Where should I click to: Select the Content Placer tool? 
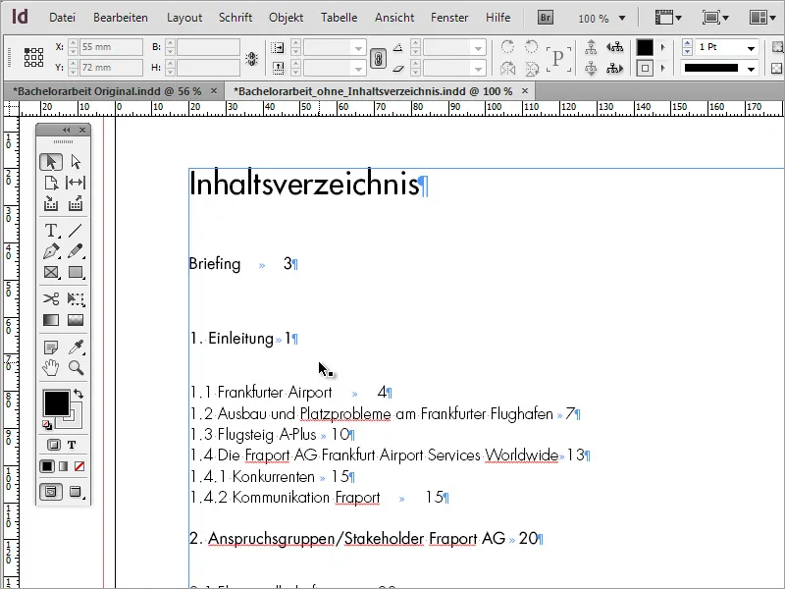(76, 204)
